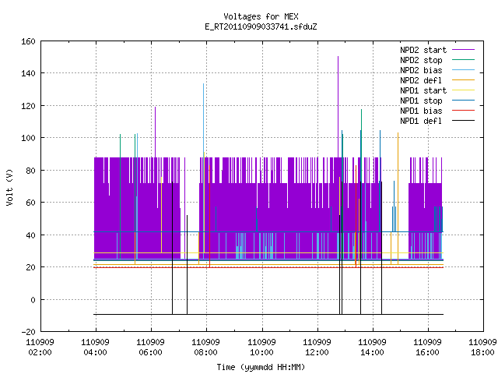This screenshot has height=374, width=498.
Task: Select the NPD1 defl legend label
Action: click(421, 122)
